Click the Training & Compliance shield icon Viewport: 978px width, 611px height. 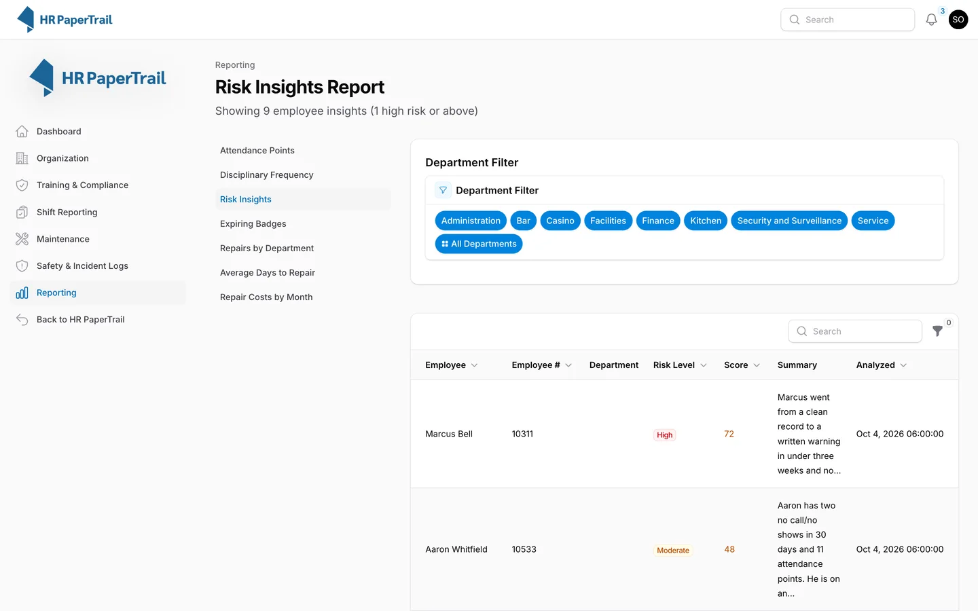22,185
